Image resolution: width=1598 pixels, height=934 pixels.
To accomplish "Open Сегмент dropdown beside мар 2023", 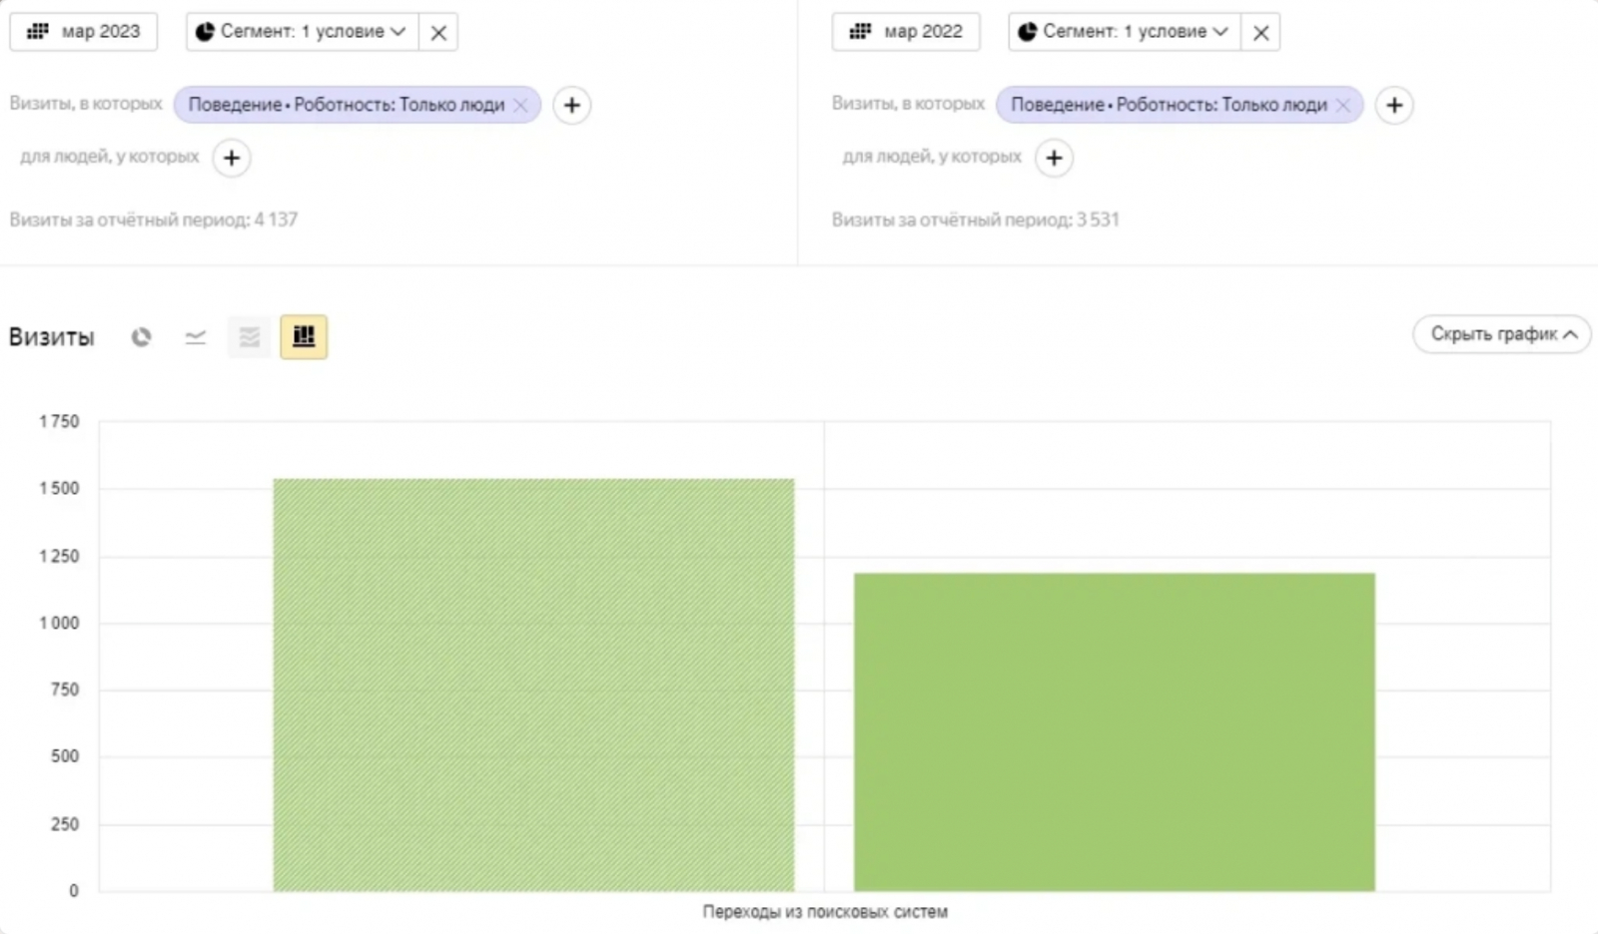I will tap(302, 32).
